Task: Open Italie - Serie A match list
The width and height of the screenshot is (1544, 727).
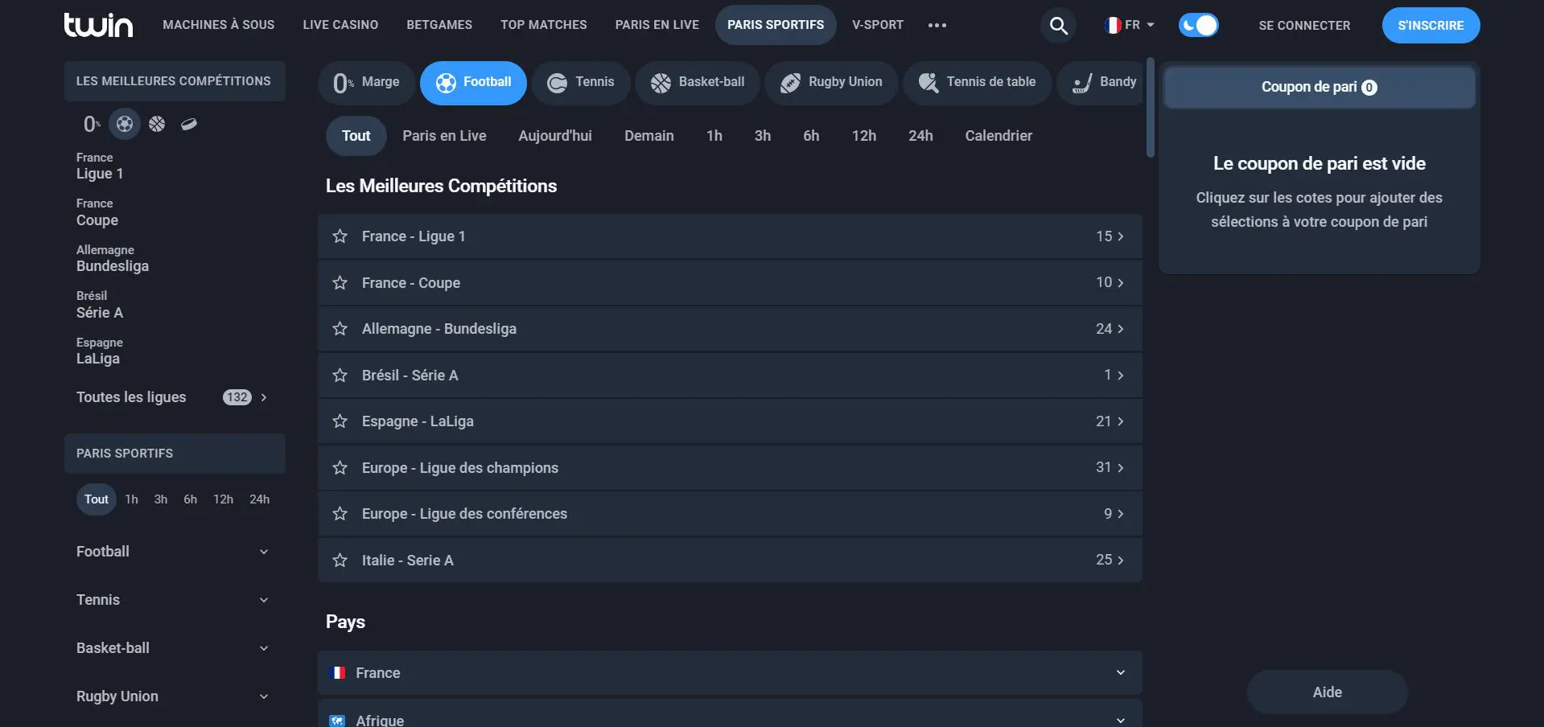Action: coord(730,561)
